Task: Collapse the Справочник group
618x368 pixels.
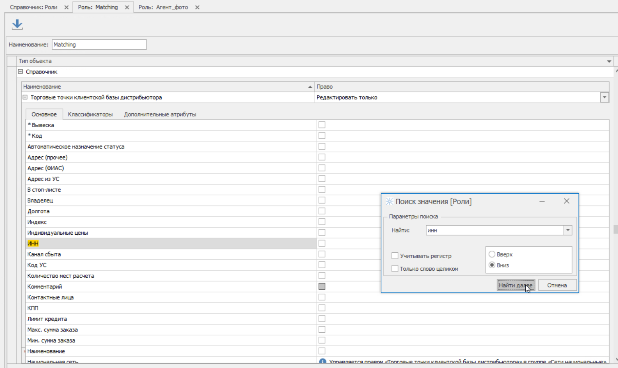Action: click(20, 71)
